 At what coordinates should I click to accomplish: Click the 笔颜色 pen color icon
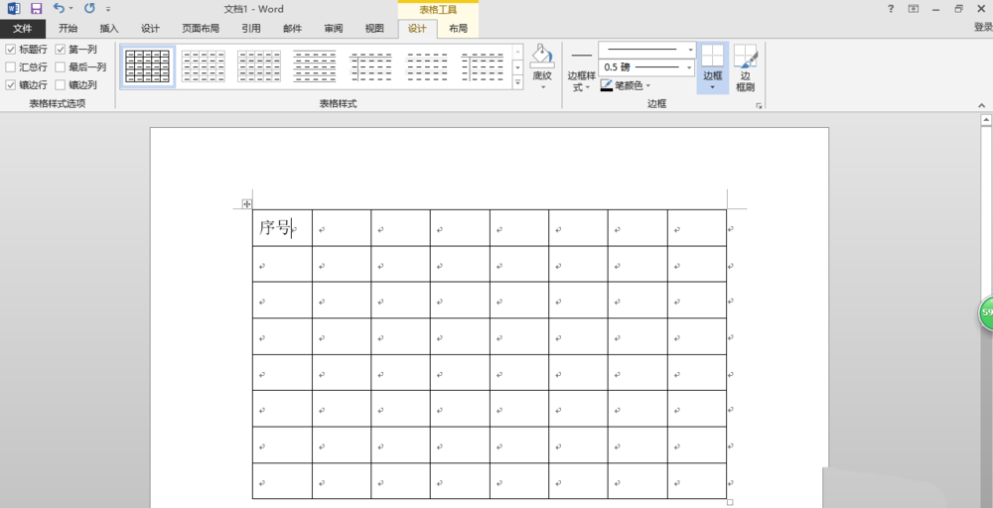pyautogui.click(x=607, y=84)
